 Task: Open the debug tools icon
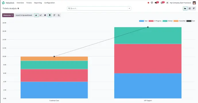167,3
